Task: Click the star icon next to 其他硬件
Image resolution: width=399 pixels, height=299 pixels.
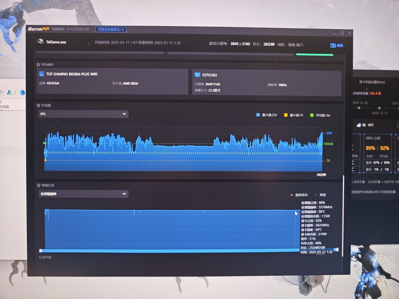Action: click(38, 65)
